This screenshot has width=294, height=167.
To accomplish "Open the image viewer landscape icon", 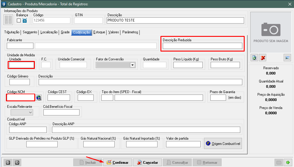I will click(287, 58).
